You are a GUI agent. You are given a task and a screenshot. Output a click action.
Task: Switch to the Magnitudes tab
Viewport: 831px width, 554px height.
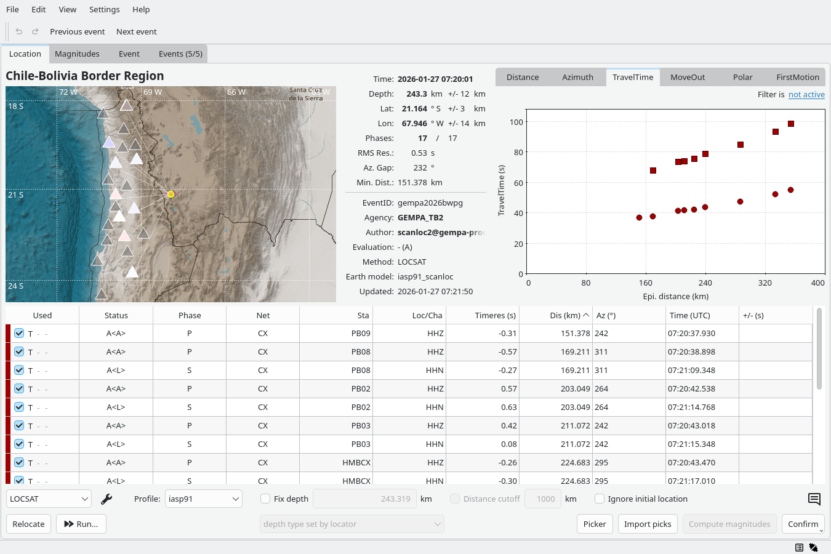(77, 54)
